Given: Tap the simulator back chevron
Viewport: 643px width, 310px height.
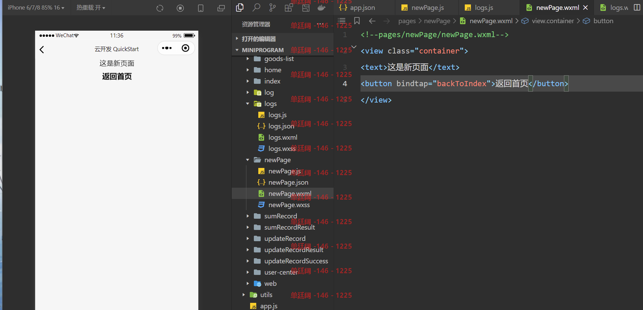Looking at the screenshot, I should click(x=42, y=50).
